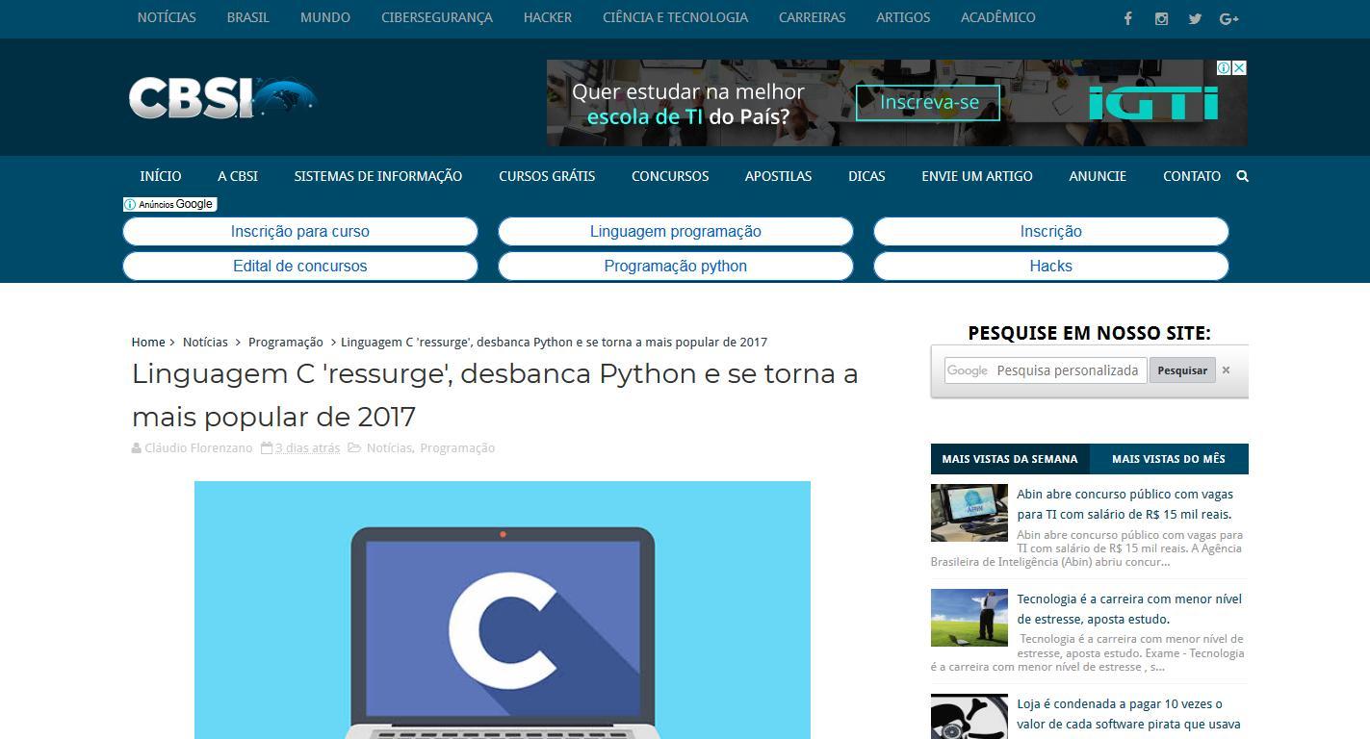Select the 'Mais Vistas da Semana' tab
1370x739 pixels.
click(1009, 459)
